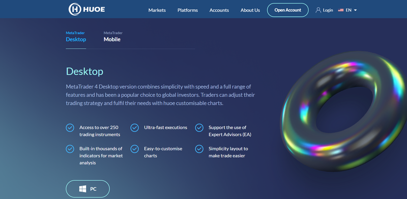Click the Desktop section heading
The image size is (407, 199).
tap(84, 71)
